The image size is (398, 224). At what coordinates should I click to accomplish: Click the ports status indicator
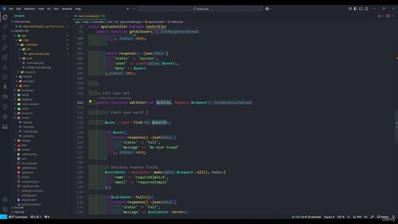[47, 217]
